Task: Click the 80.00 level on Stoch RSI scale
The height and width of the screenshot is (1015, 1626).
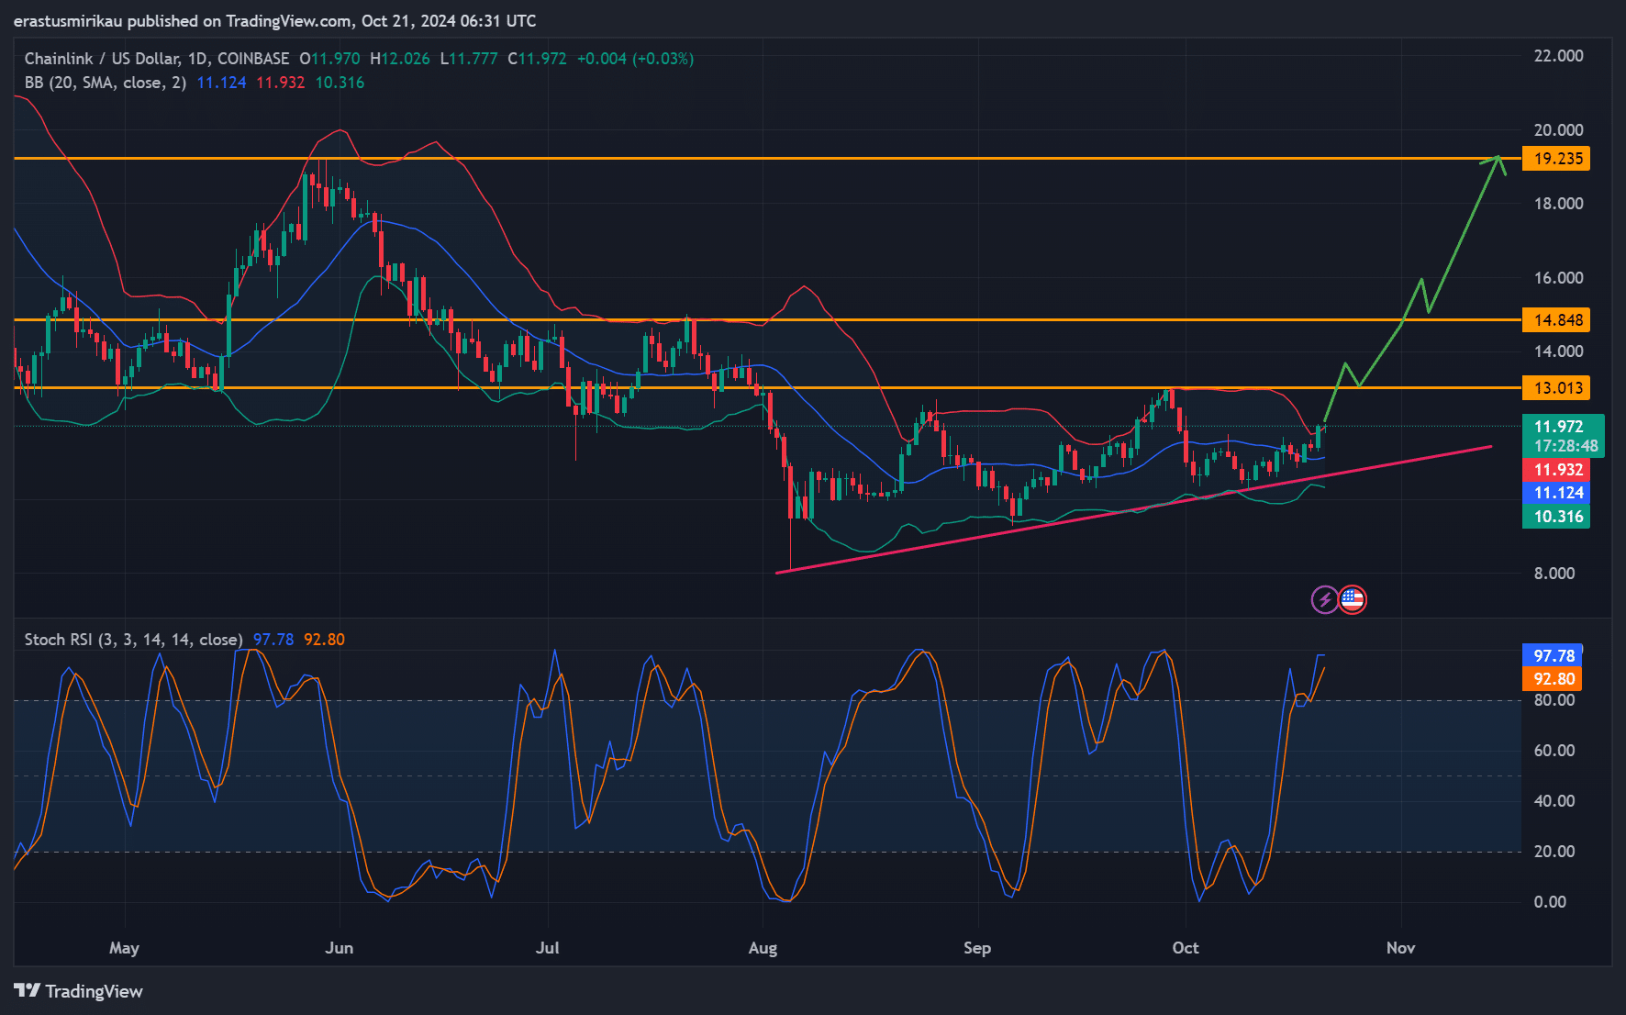Action: point(1554,700)
